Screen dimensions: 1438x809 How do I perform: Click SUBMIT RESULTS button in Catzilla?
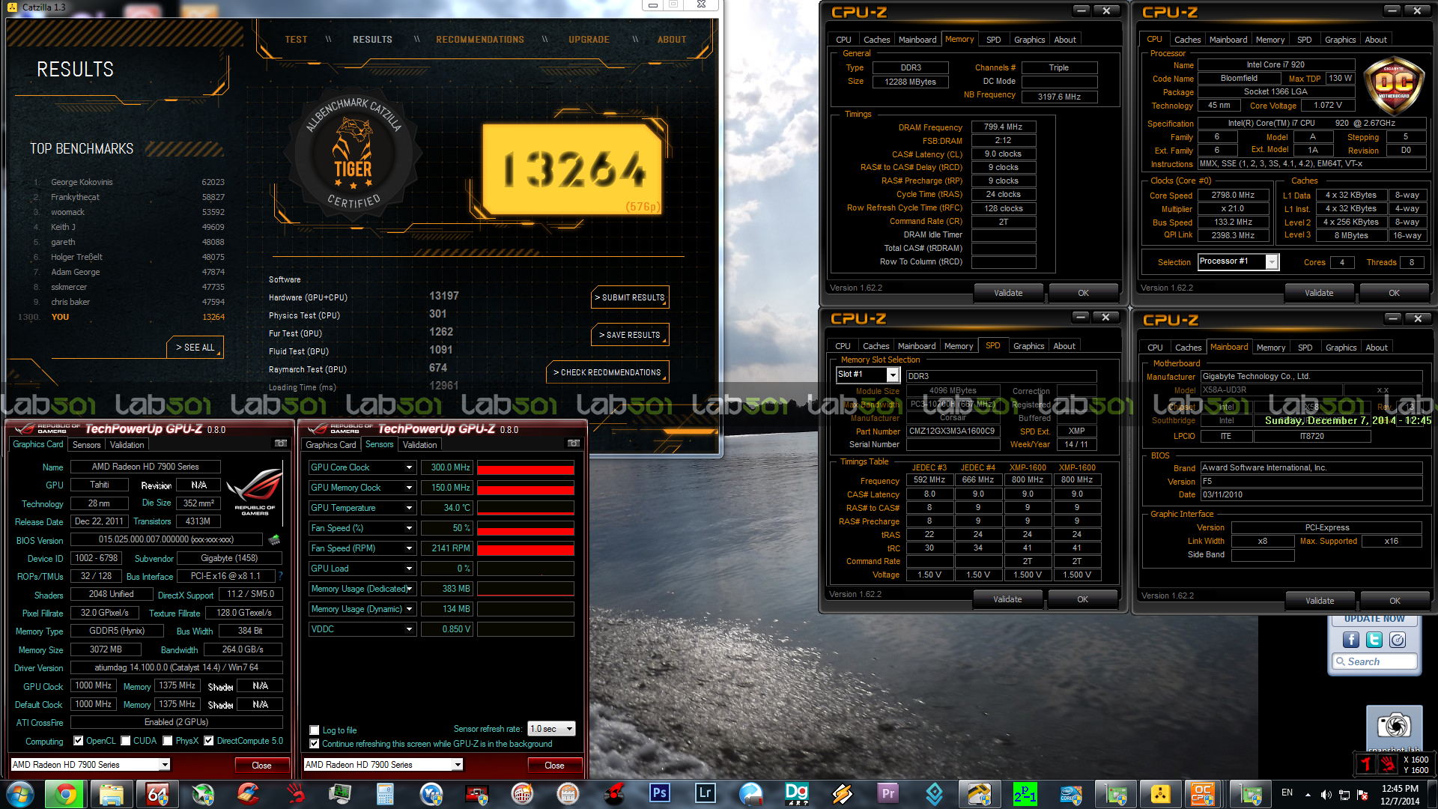tap(630, 297)
